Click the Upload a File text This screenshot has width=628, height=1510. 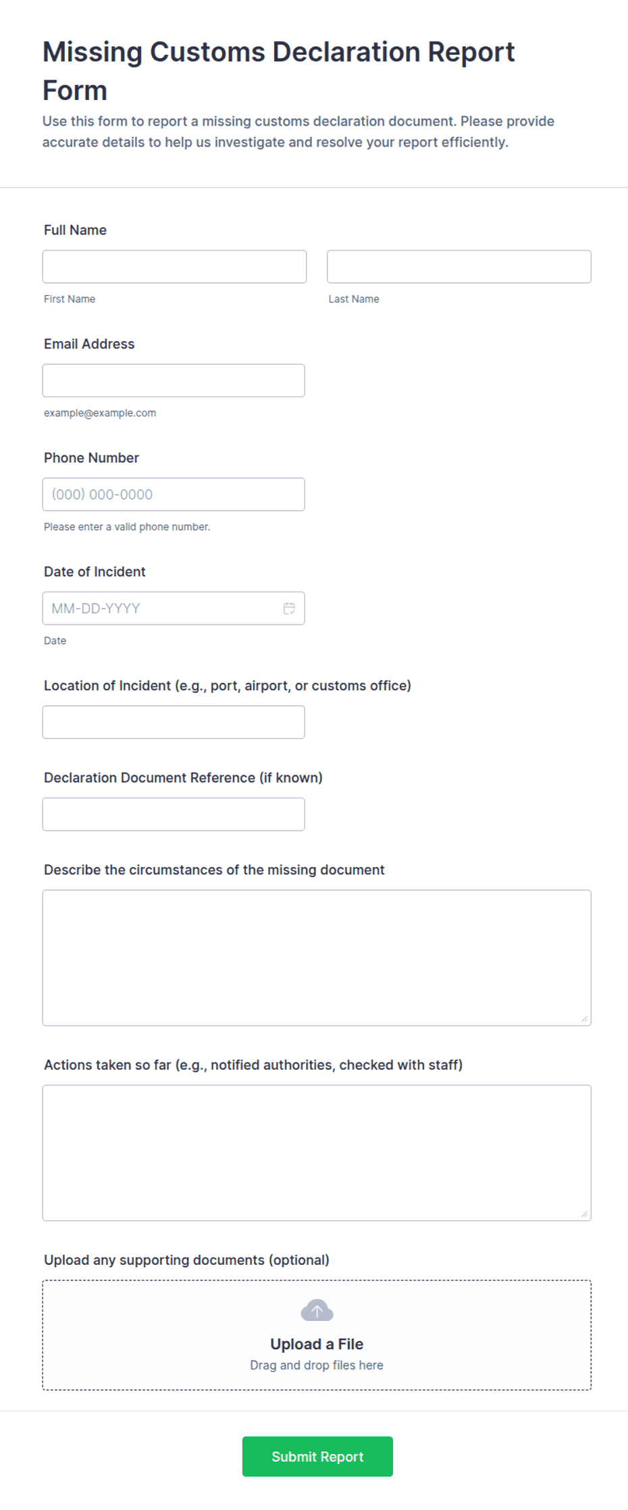click(317, 1344)
